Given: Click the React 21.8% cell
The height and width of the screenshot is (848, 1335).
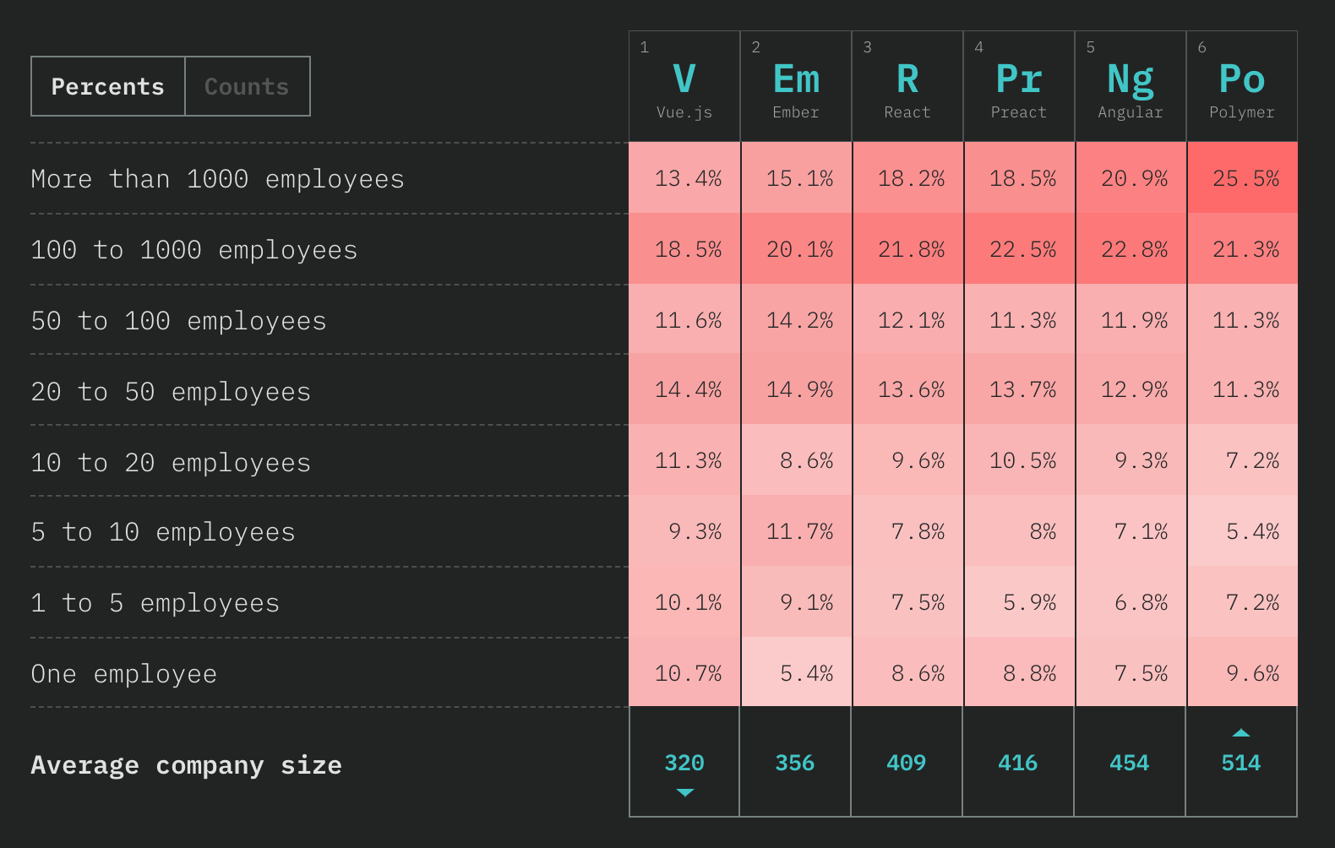Looking at the screenshot, I should tap(907, 249).
